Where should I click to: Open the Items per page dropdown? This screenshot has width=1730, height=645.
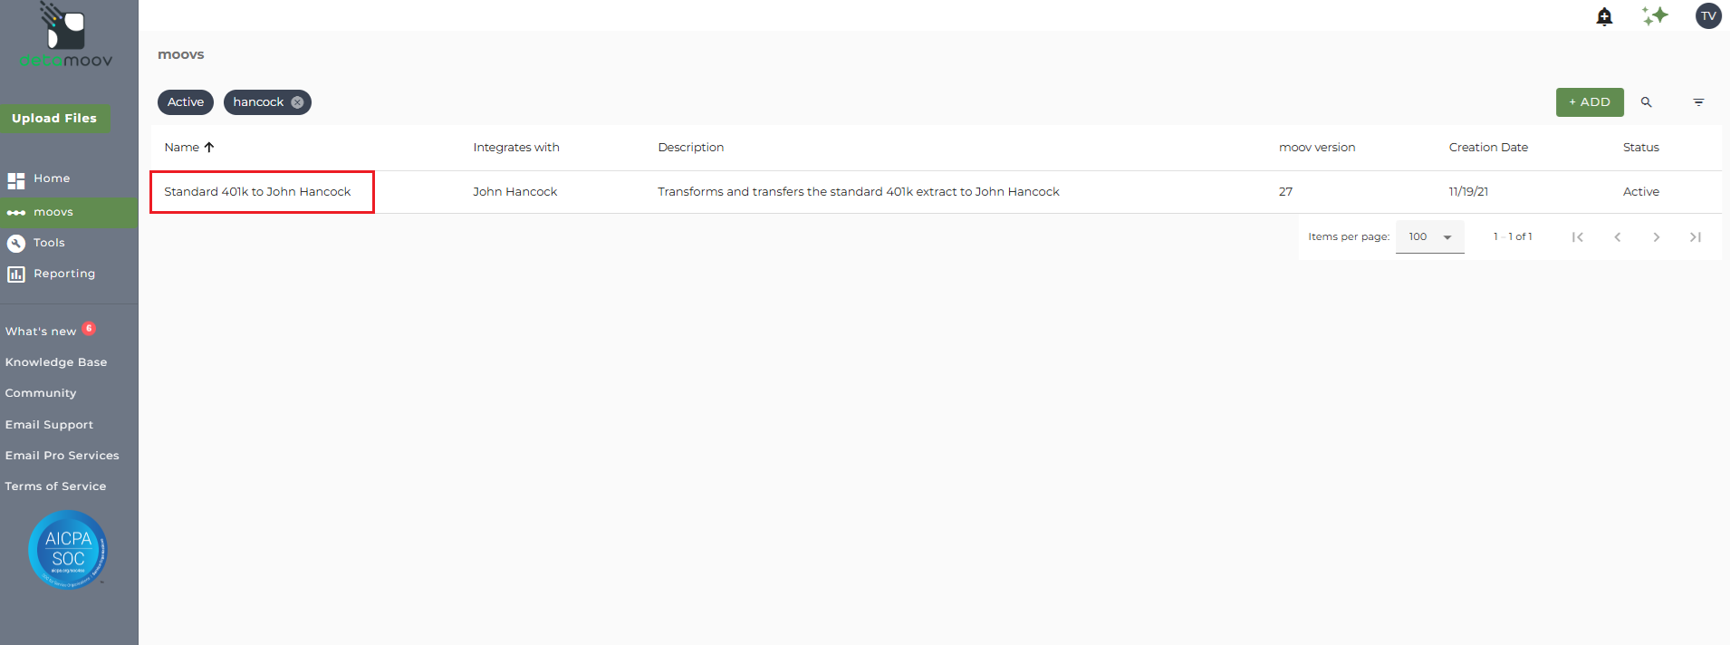pyautogui.click(x=1430, y=237)
